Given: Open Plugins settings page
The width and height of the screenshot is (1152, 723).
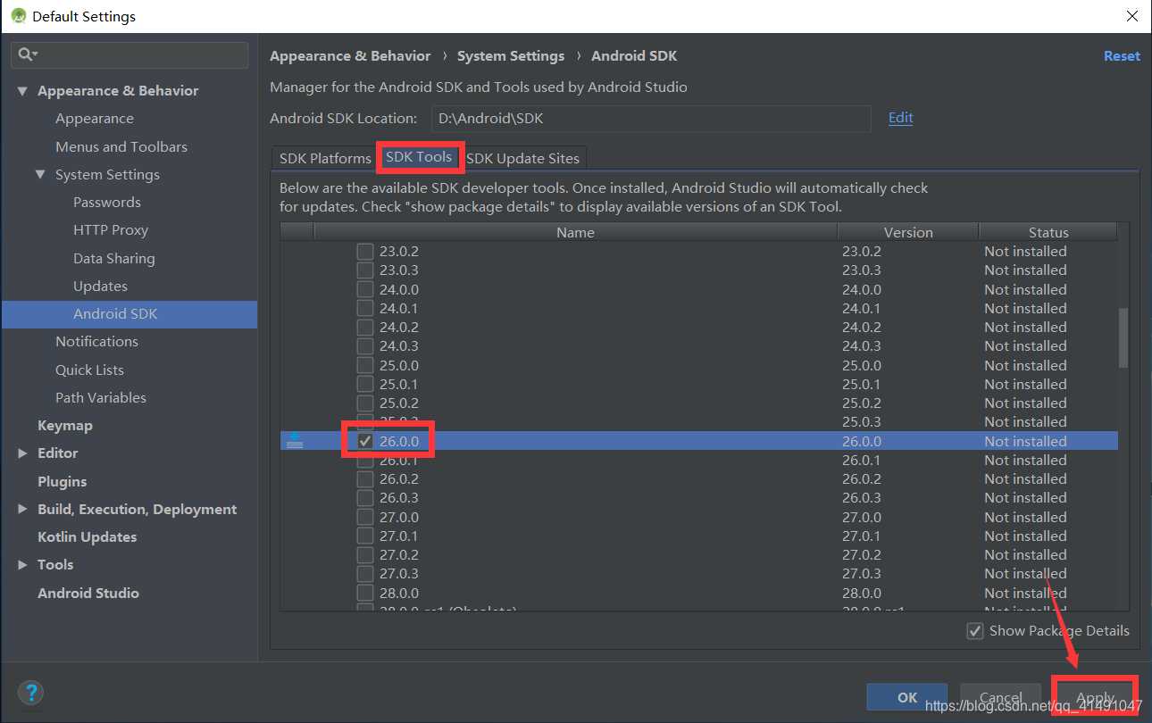Looking at the screenshot, I should tap(63, 482).
